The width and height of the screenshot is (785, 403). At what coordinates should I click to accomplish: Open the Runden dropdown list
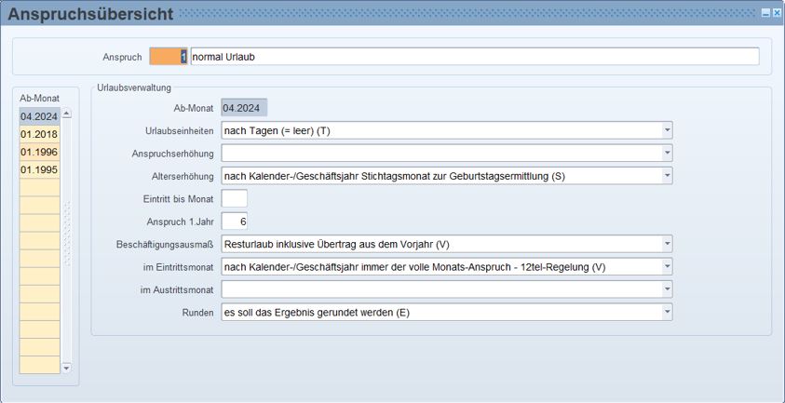pyautogui.click(x=667, y=313)
